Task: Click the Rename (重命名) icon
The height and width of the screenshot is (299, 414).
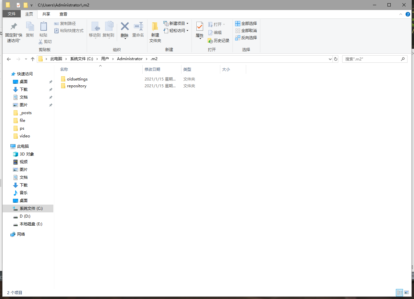Action: coord(138,27)
